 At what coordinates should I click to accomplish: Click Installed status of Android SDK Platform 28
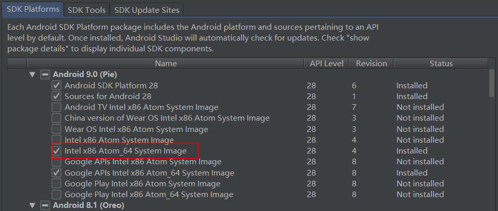tap(412, 86)
